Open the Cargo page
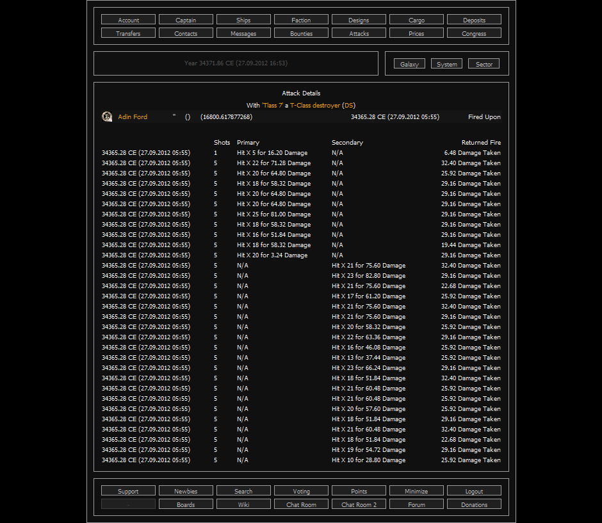Screen dimensions: 602x523 click(x=416, y=20)
